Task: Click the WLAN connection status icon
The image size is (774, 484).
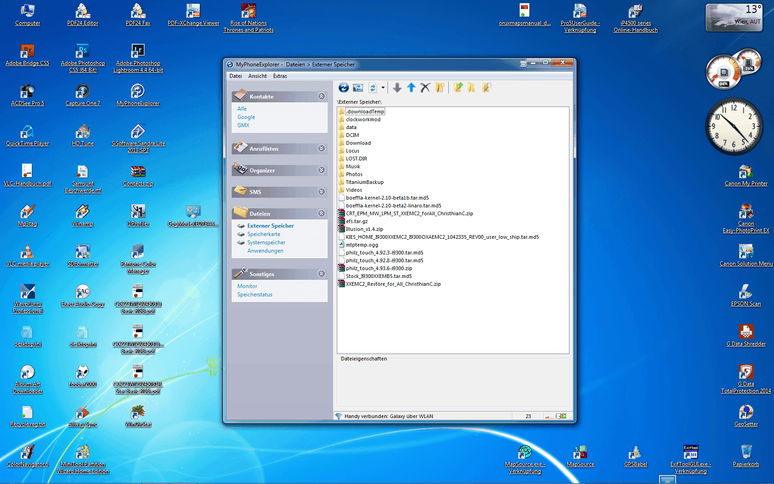Action: [x=339, y=416]
